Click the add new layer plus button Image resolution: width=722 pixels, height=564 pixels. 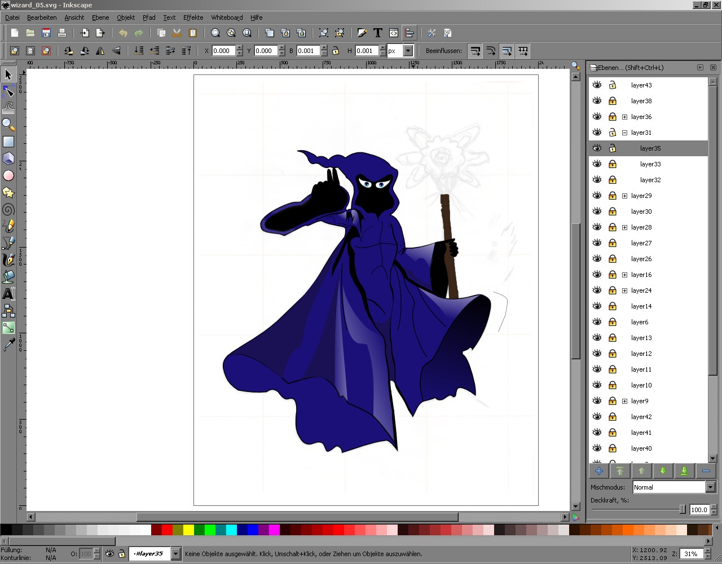598,471
